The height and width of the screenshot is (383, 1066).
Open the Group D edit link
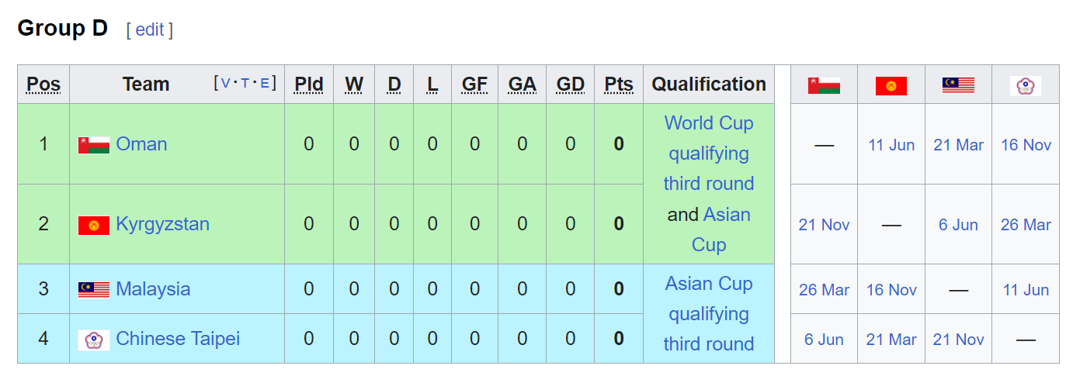click(149, 29)
